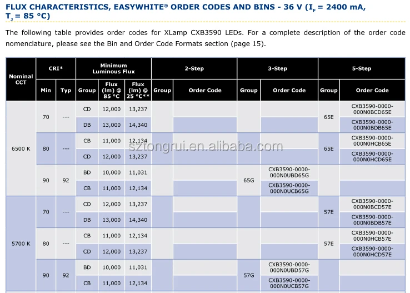
Task: Click the '6500 K' nominal CCT cell
Action: tap(21, 148)
